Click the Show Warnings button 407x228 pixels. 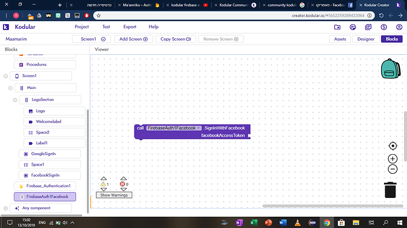114,195
